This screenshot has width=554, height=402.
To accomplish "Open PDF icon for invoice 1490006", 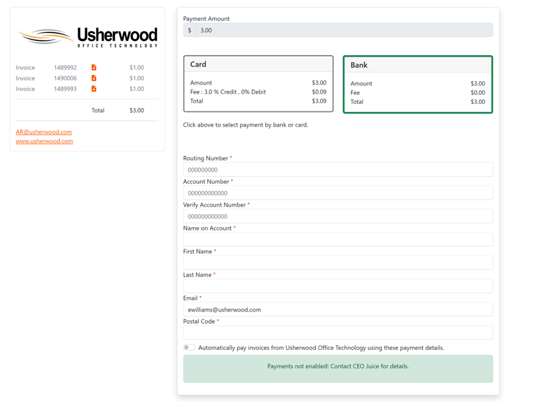I will pos(94,78).
